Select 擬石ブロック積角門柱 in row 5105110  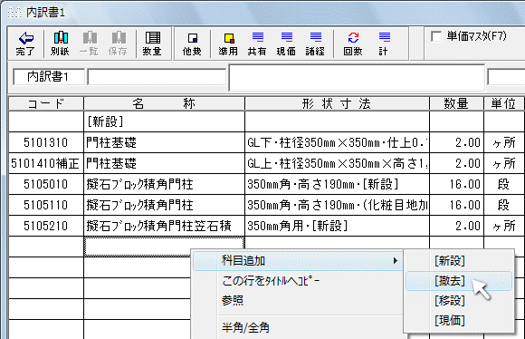[x=164, y=205]
